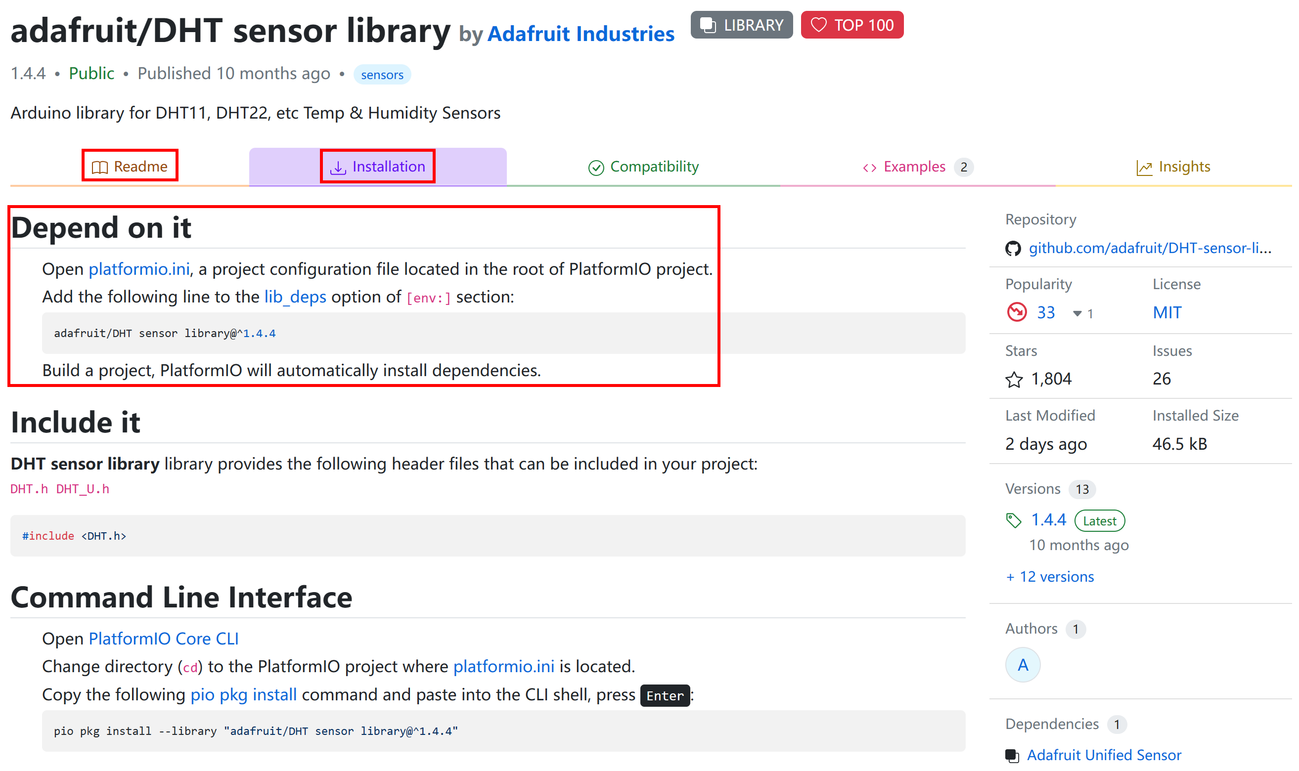Image resolution: width=1299 pixels, height=771 pixels.
Task: View the Insights tab
Action: (x=1173, y=167)
